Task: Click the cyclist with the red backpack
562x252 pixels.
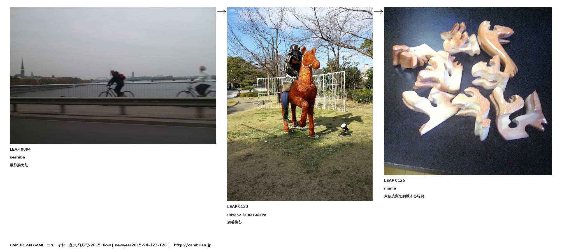Action: (116, 83)
